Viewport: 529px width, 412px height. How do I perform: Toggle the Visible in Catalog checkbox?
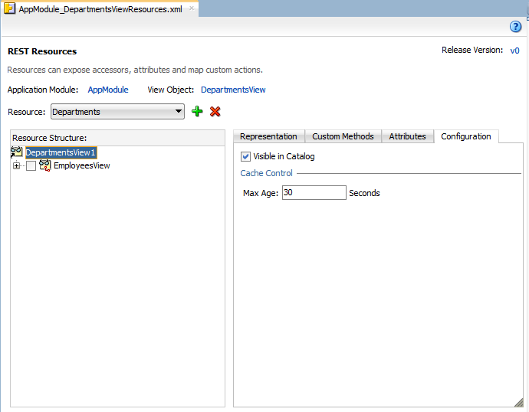pyautogui.click(x=245, y=156)
